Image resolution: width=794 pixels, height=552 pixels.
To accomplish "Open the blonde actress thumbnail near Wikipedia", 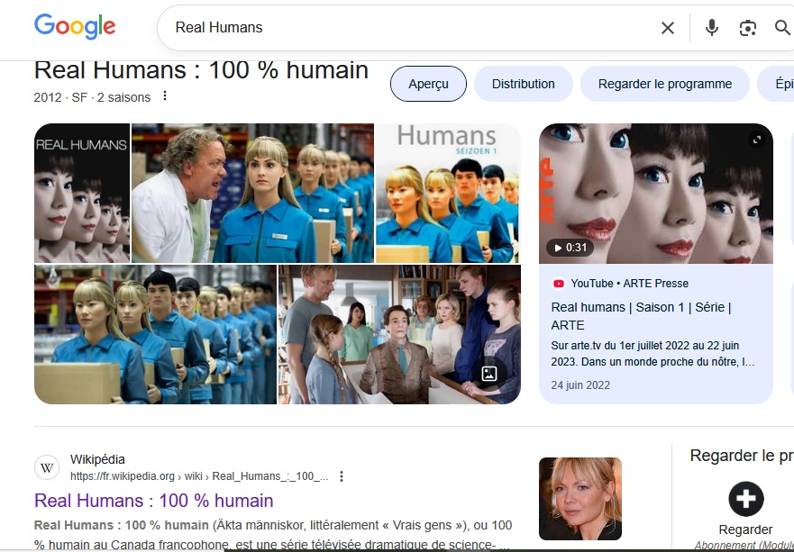I will [x=580, y=498].
